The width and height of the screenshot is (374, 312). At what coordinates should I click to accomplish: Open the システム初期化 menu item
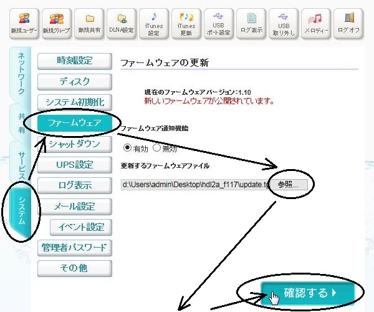[75, 102]
